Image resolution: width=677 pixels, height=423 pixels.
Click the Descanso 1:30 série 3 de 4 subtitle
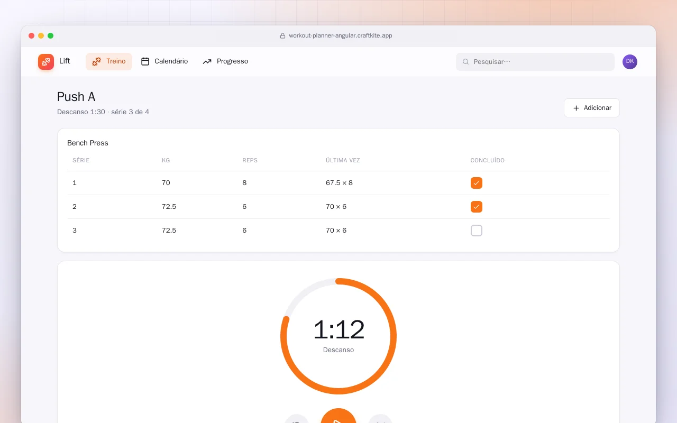pos(103,112)
